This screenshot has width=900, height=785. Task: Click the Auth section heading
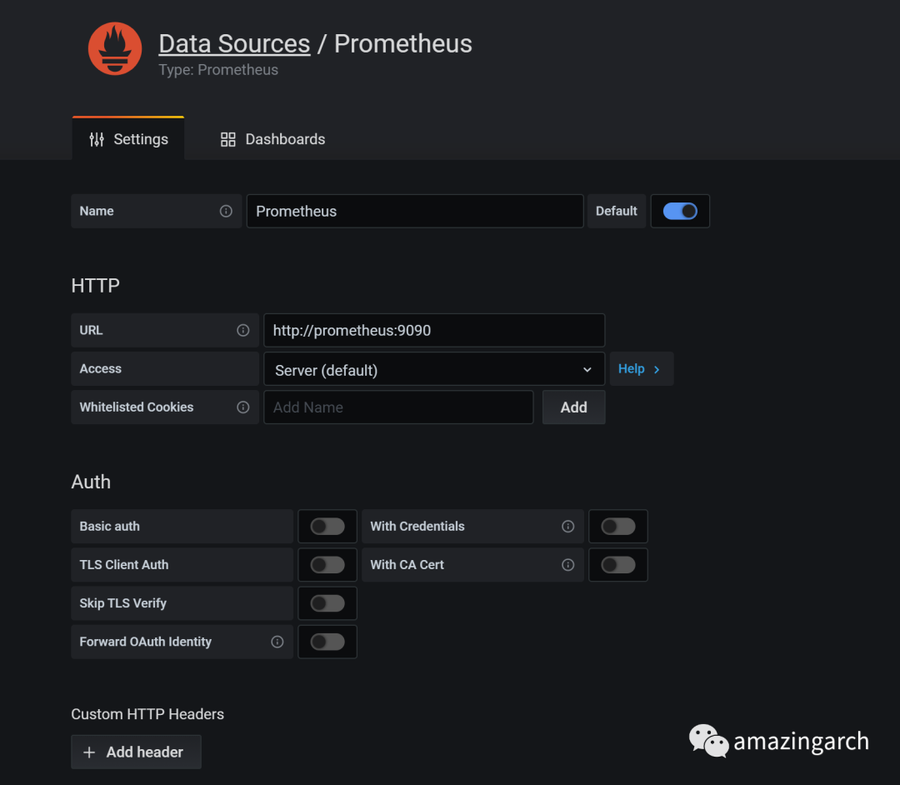point(91,482)
